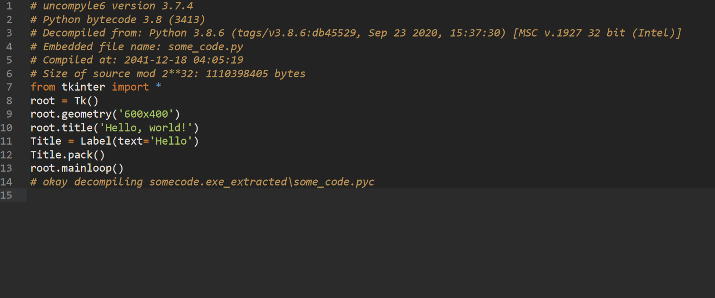The height and width of the screenshot is (298, 715).
Task: Click line number 11 in the gutter
Action: 7,141
